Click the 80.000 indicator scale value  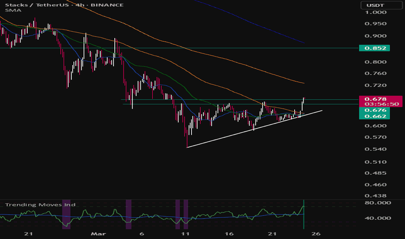pyautogui.click(x=378, y=203)
